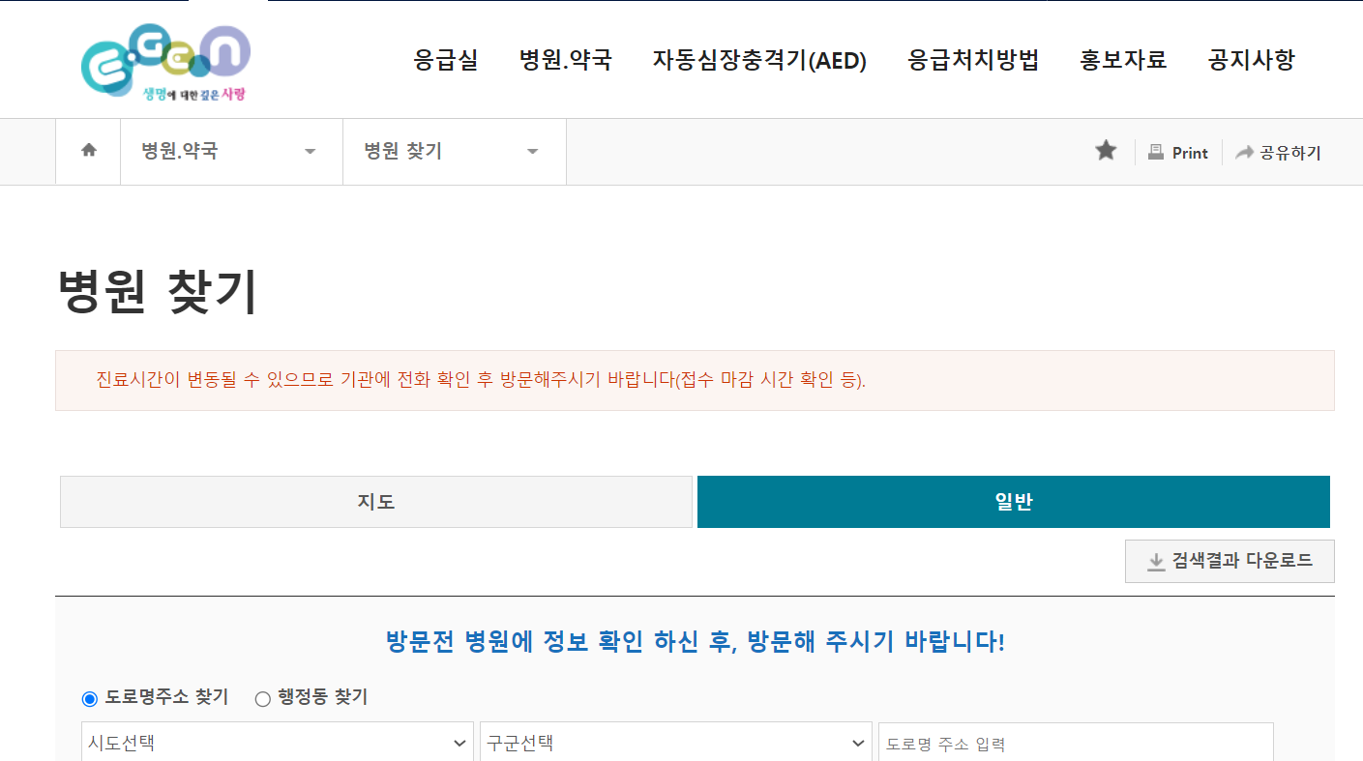Navigate to 자동심장충격기(AED) menu

tap(760, 60)
